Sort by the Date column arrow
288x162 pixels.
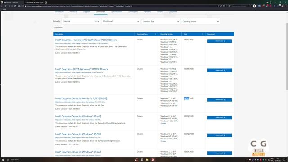pyautogui.click(x=202, y=34)
